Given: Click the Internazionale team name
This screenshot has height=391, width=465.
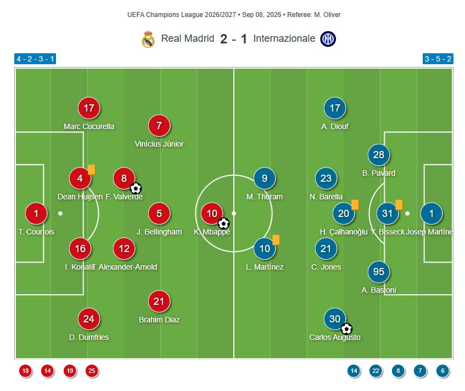Looking at the screenshot, I should (x=284, y=38).
